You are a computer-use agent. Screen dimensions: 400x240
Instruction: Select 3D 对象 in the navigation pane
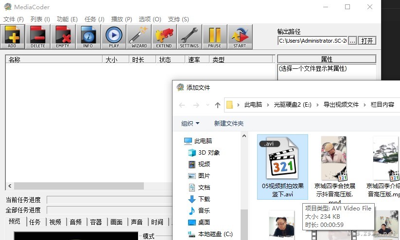click(204, 152)
